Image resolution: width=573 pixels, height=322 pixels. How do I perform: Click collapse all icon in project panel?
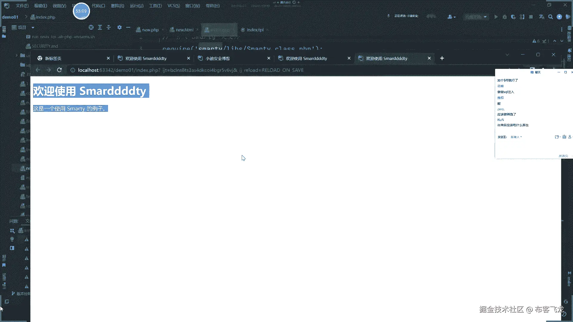pyautogui.click(x=109, y=27)
